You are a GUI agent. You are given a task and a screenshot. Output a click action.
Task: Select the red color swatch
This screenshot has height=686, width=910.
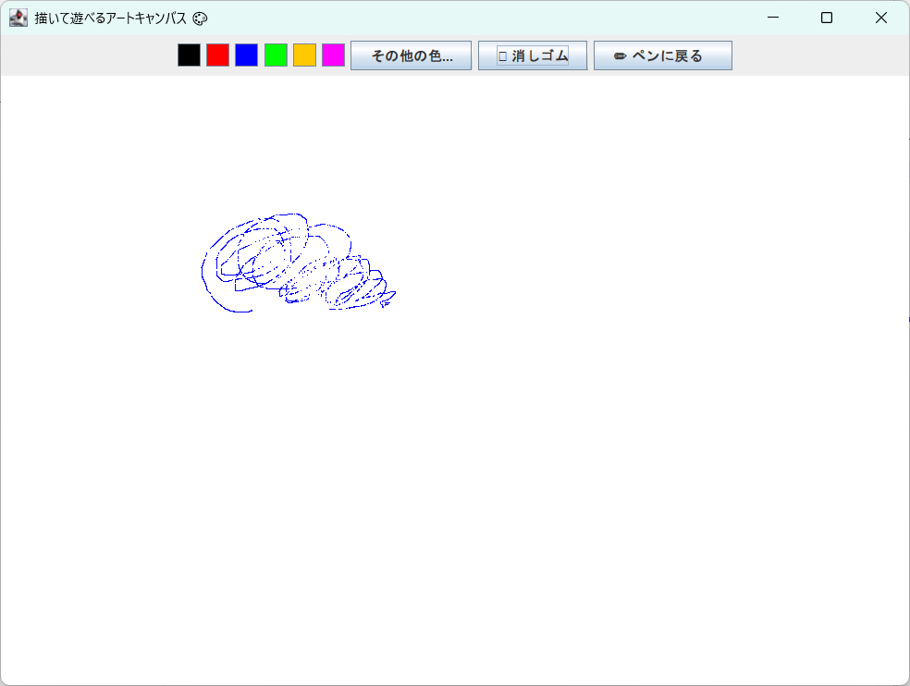click(216, 55)
